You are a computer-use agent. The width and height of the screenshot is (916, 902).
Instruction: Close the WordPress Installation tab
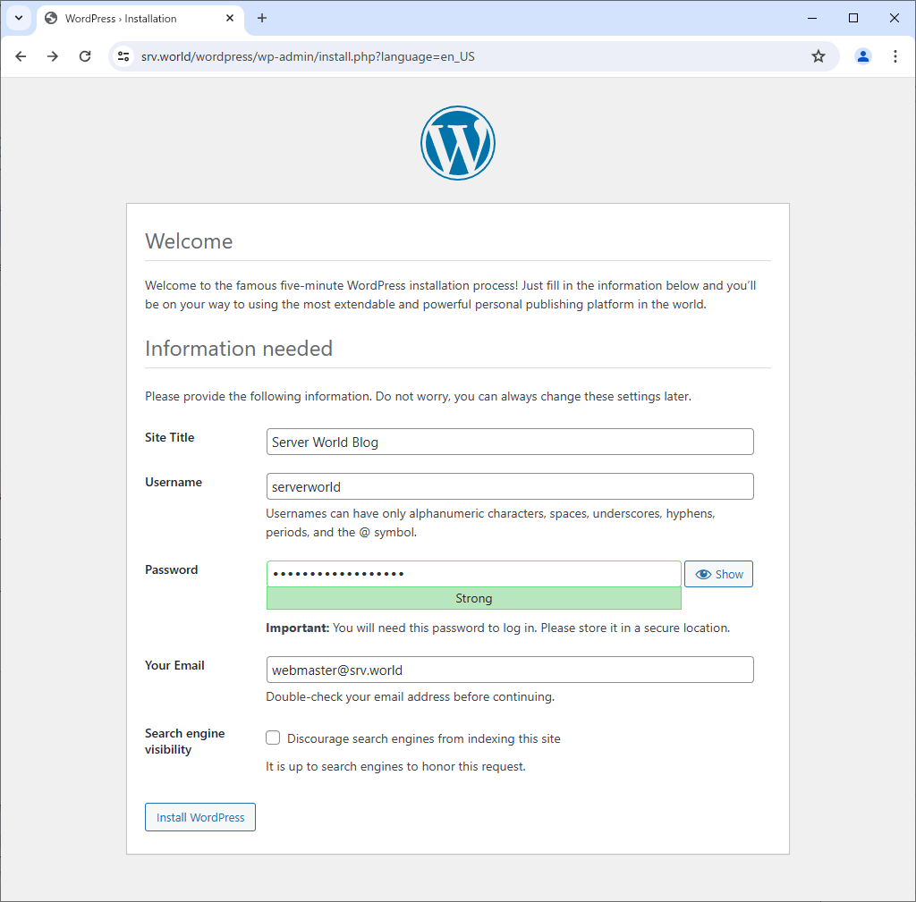(230, 18)
